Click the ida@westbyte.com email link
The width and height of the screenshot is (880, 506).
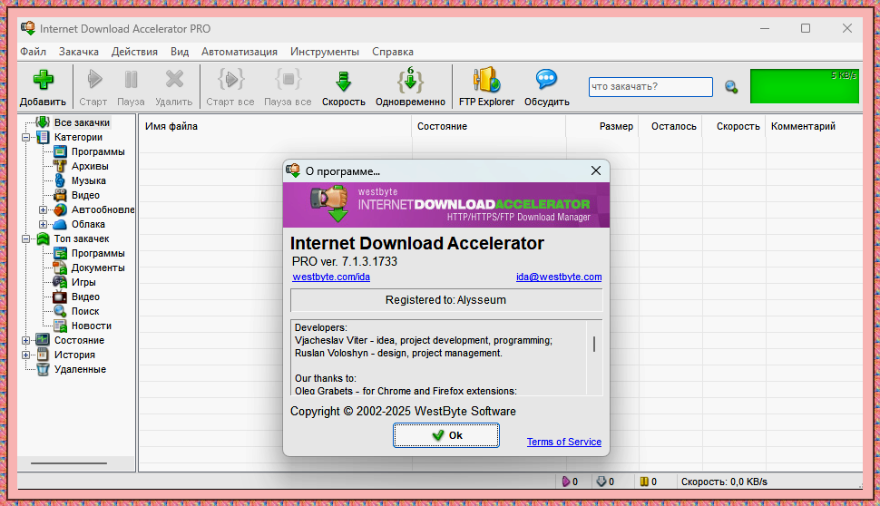(559, 277)
